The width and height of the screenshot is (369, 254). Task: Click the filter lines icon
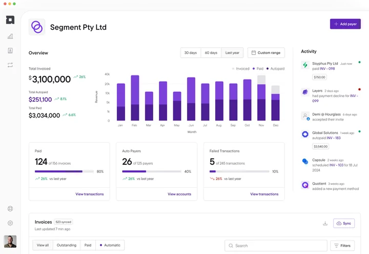click(336, 245)
